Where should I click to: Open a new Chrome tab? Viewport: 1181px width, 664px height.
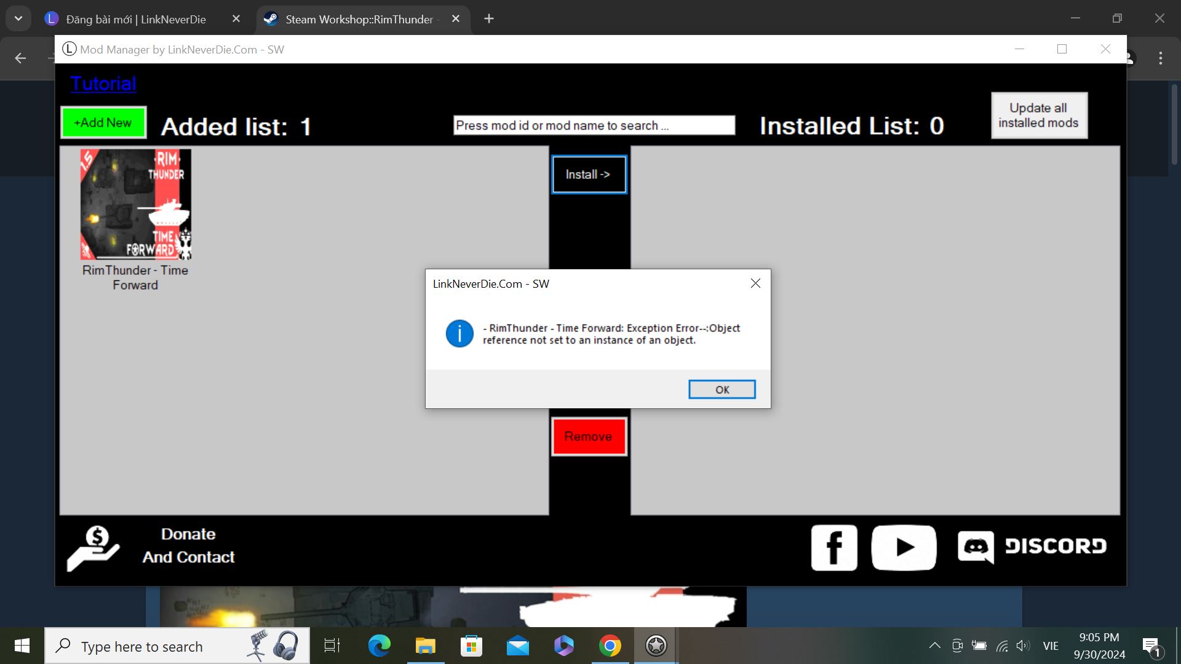pyautogui.click(x=489, y=19)
